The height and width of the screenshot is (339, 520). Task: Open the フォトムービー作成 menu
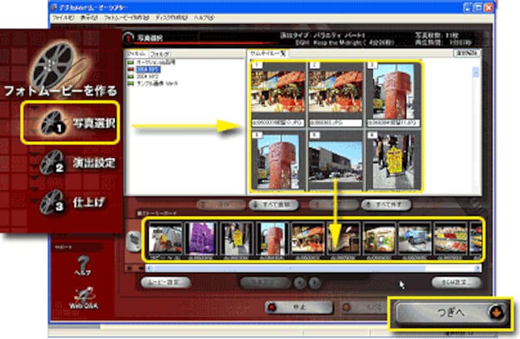coord(126,18)
